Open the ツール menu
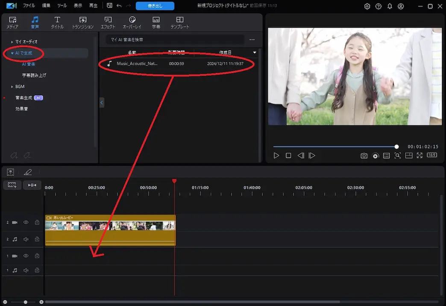 62,6
